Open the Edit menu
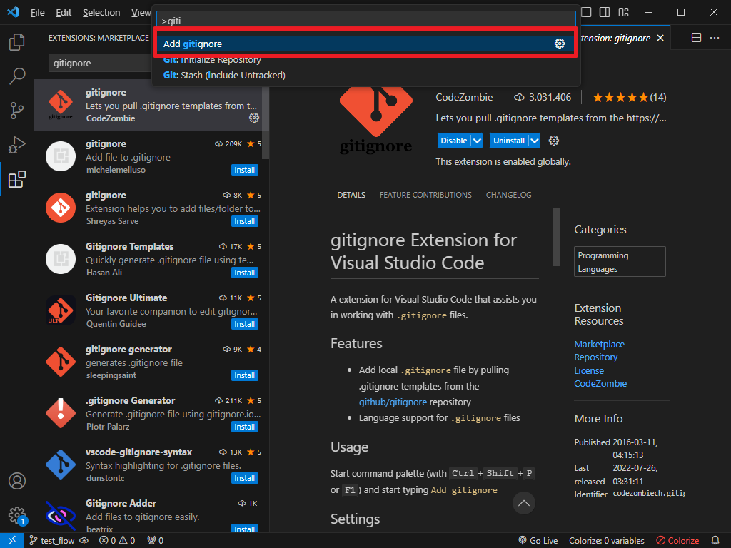Viewport: 731px width, 548px height. tap(64, 13)
